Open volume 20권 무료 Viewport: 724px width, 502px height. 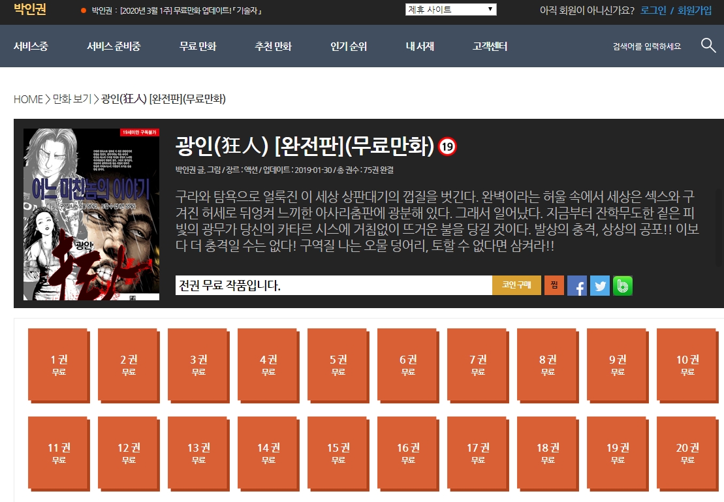point(687,453)
